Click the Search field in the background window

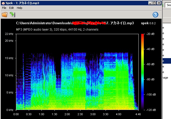[x=168, y=5]
